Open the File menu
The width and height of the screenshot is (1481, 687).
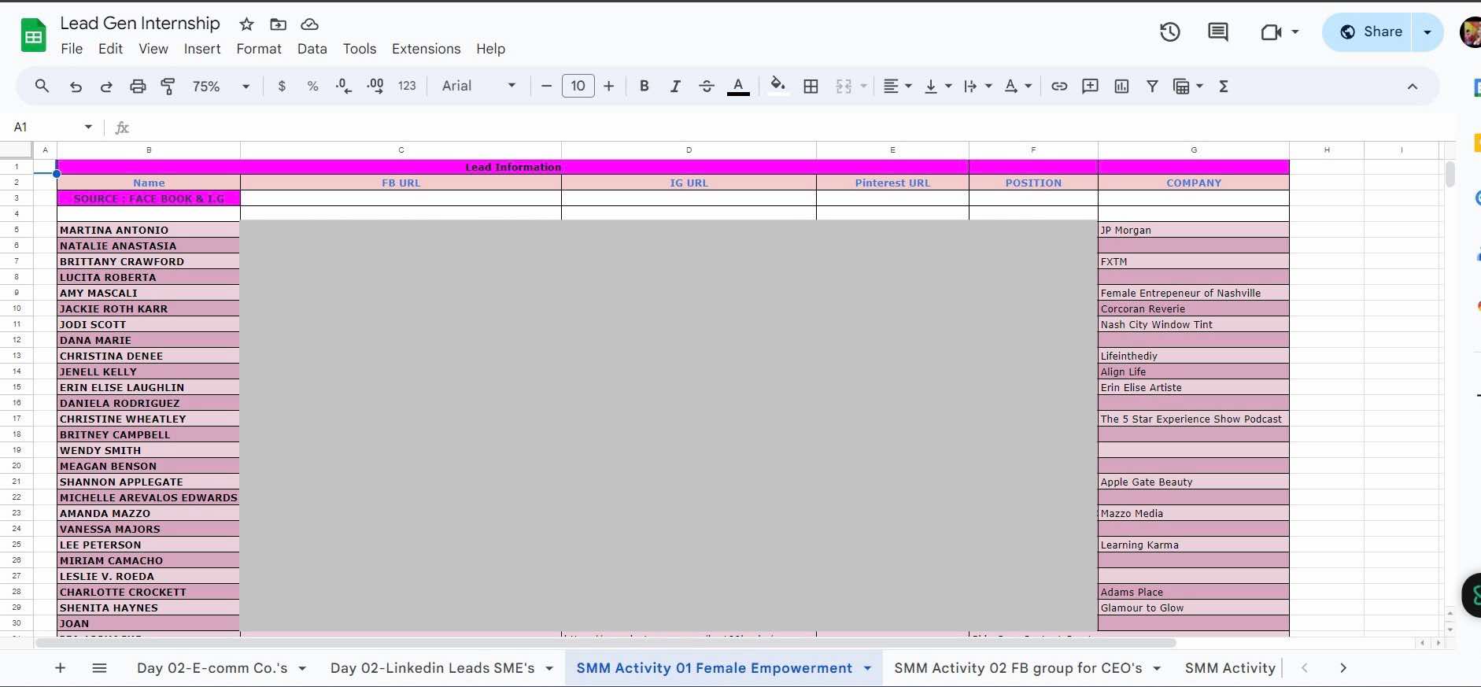point(72,49)
